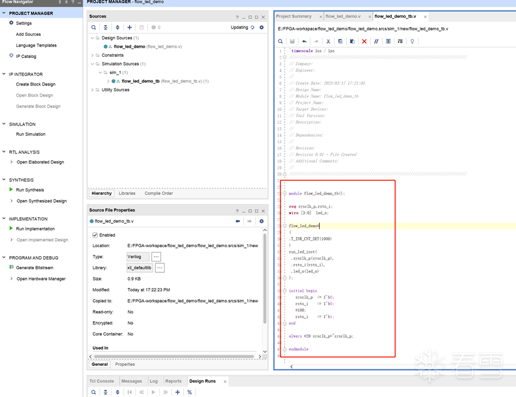Viewport: 516px width, 397px height.
Task: Search in the Design Runs toolbar
Action: (94, 392)
